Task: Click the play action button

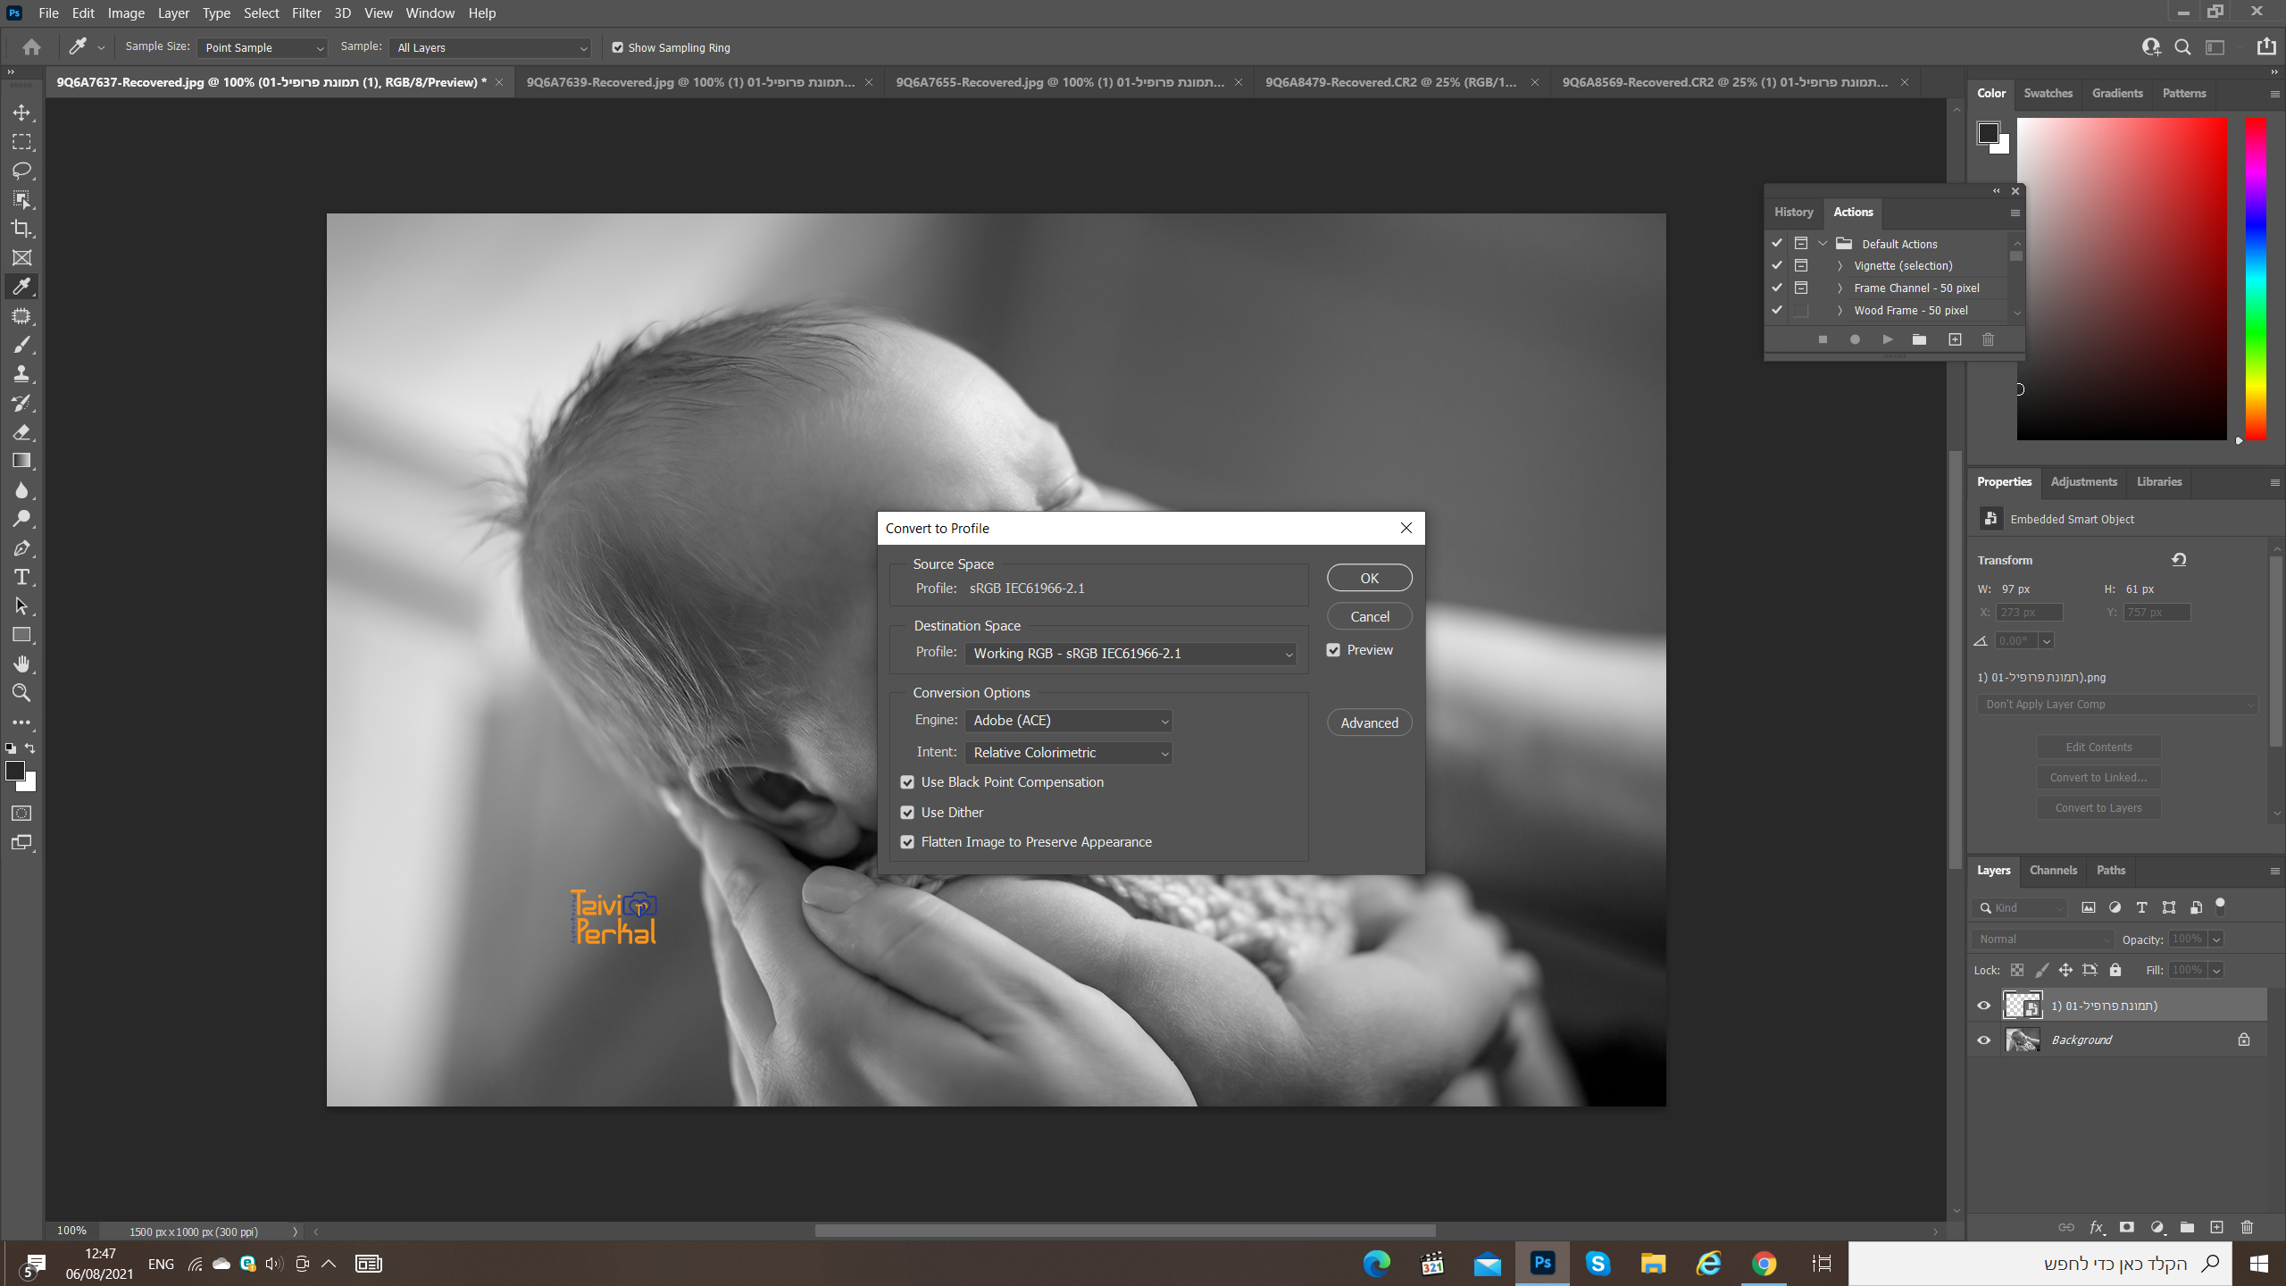Action: coord(1887,339)
